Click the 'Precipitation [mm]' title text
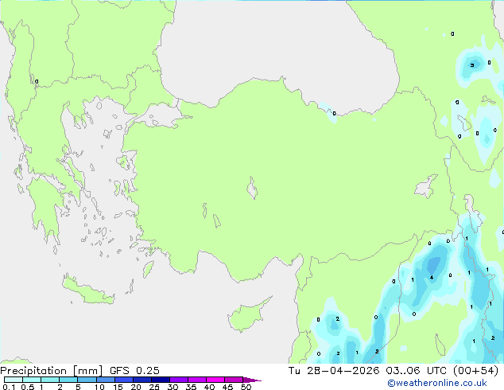 pyautogui.click(x=52, y=371)
